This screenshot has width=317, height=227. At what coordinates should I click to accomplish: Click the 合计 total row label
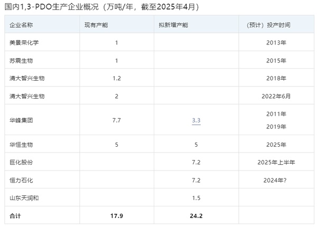click(x=15, y=216)
